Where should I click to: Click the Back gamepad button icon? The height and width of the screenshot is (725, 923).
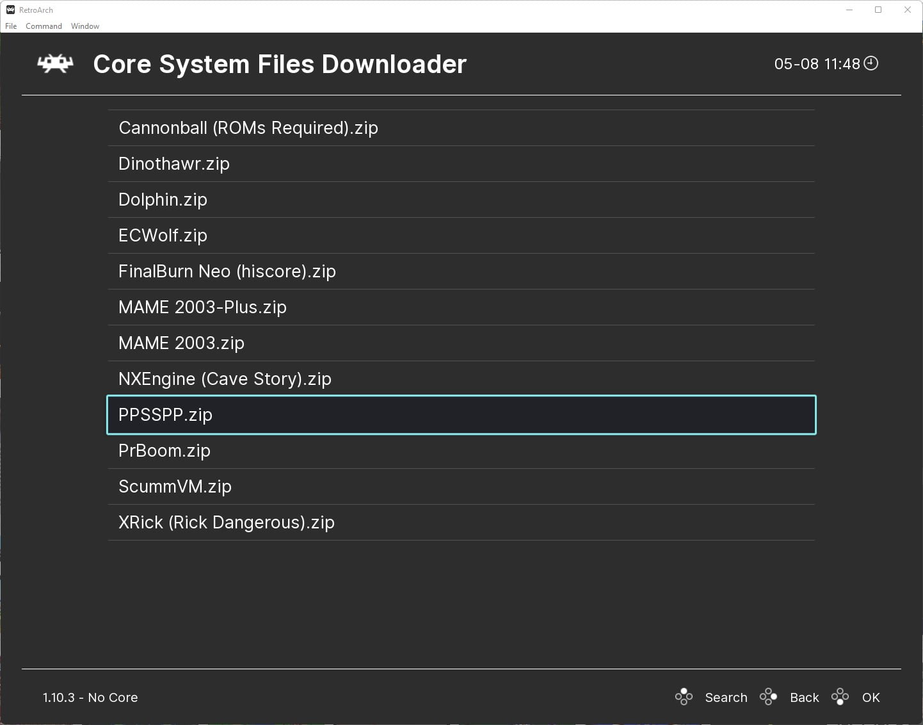point(769,697)
